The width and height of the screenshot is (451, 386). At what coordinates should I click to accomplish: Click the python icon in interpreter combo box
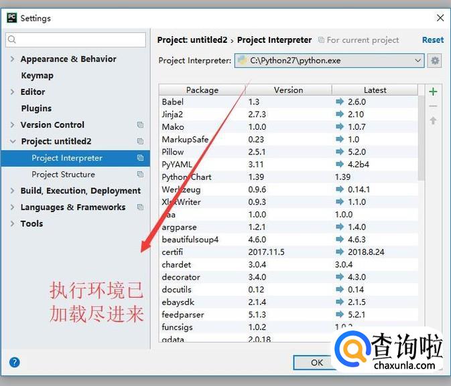pos(243,60)
